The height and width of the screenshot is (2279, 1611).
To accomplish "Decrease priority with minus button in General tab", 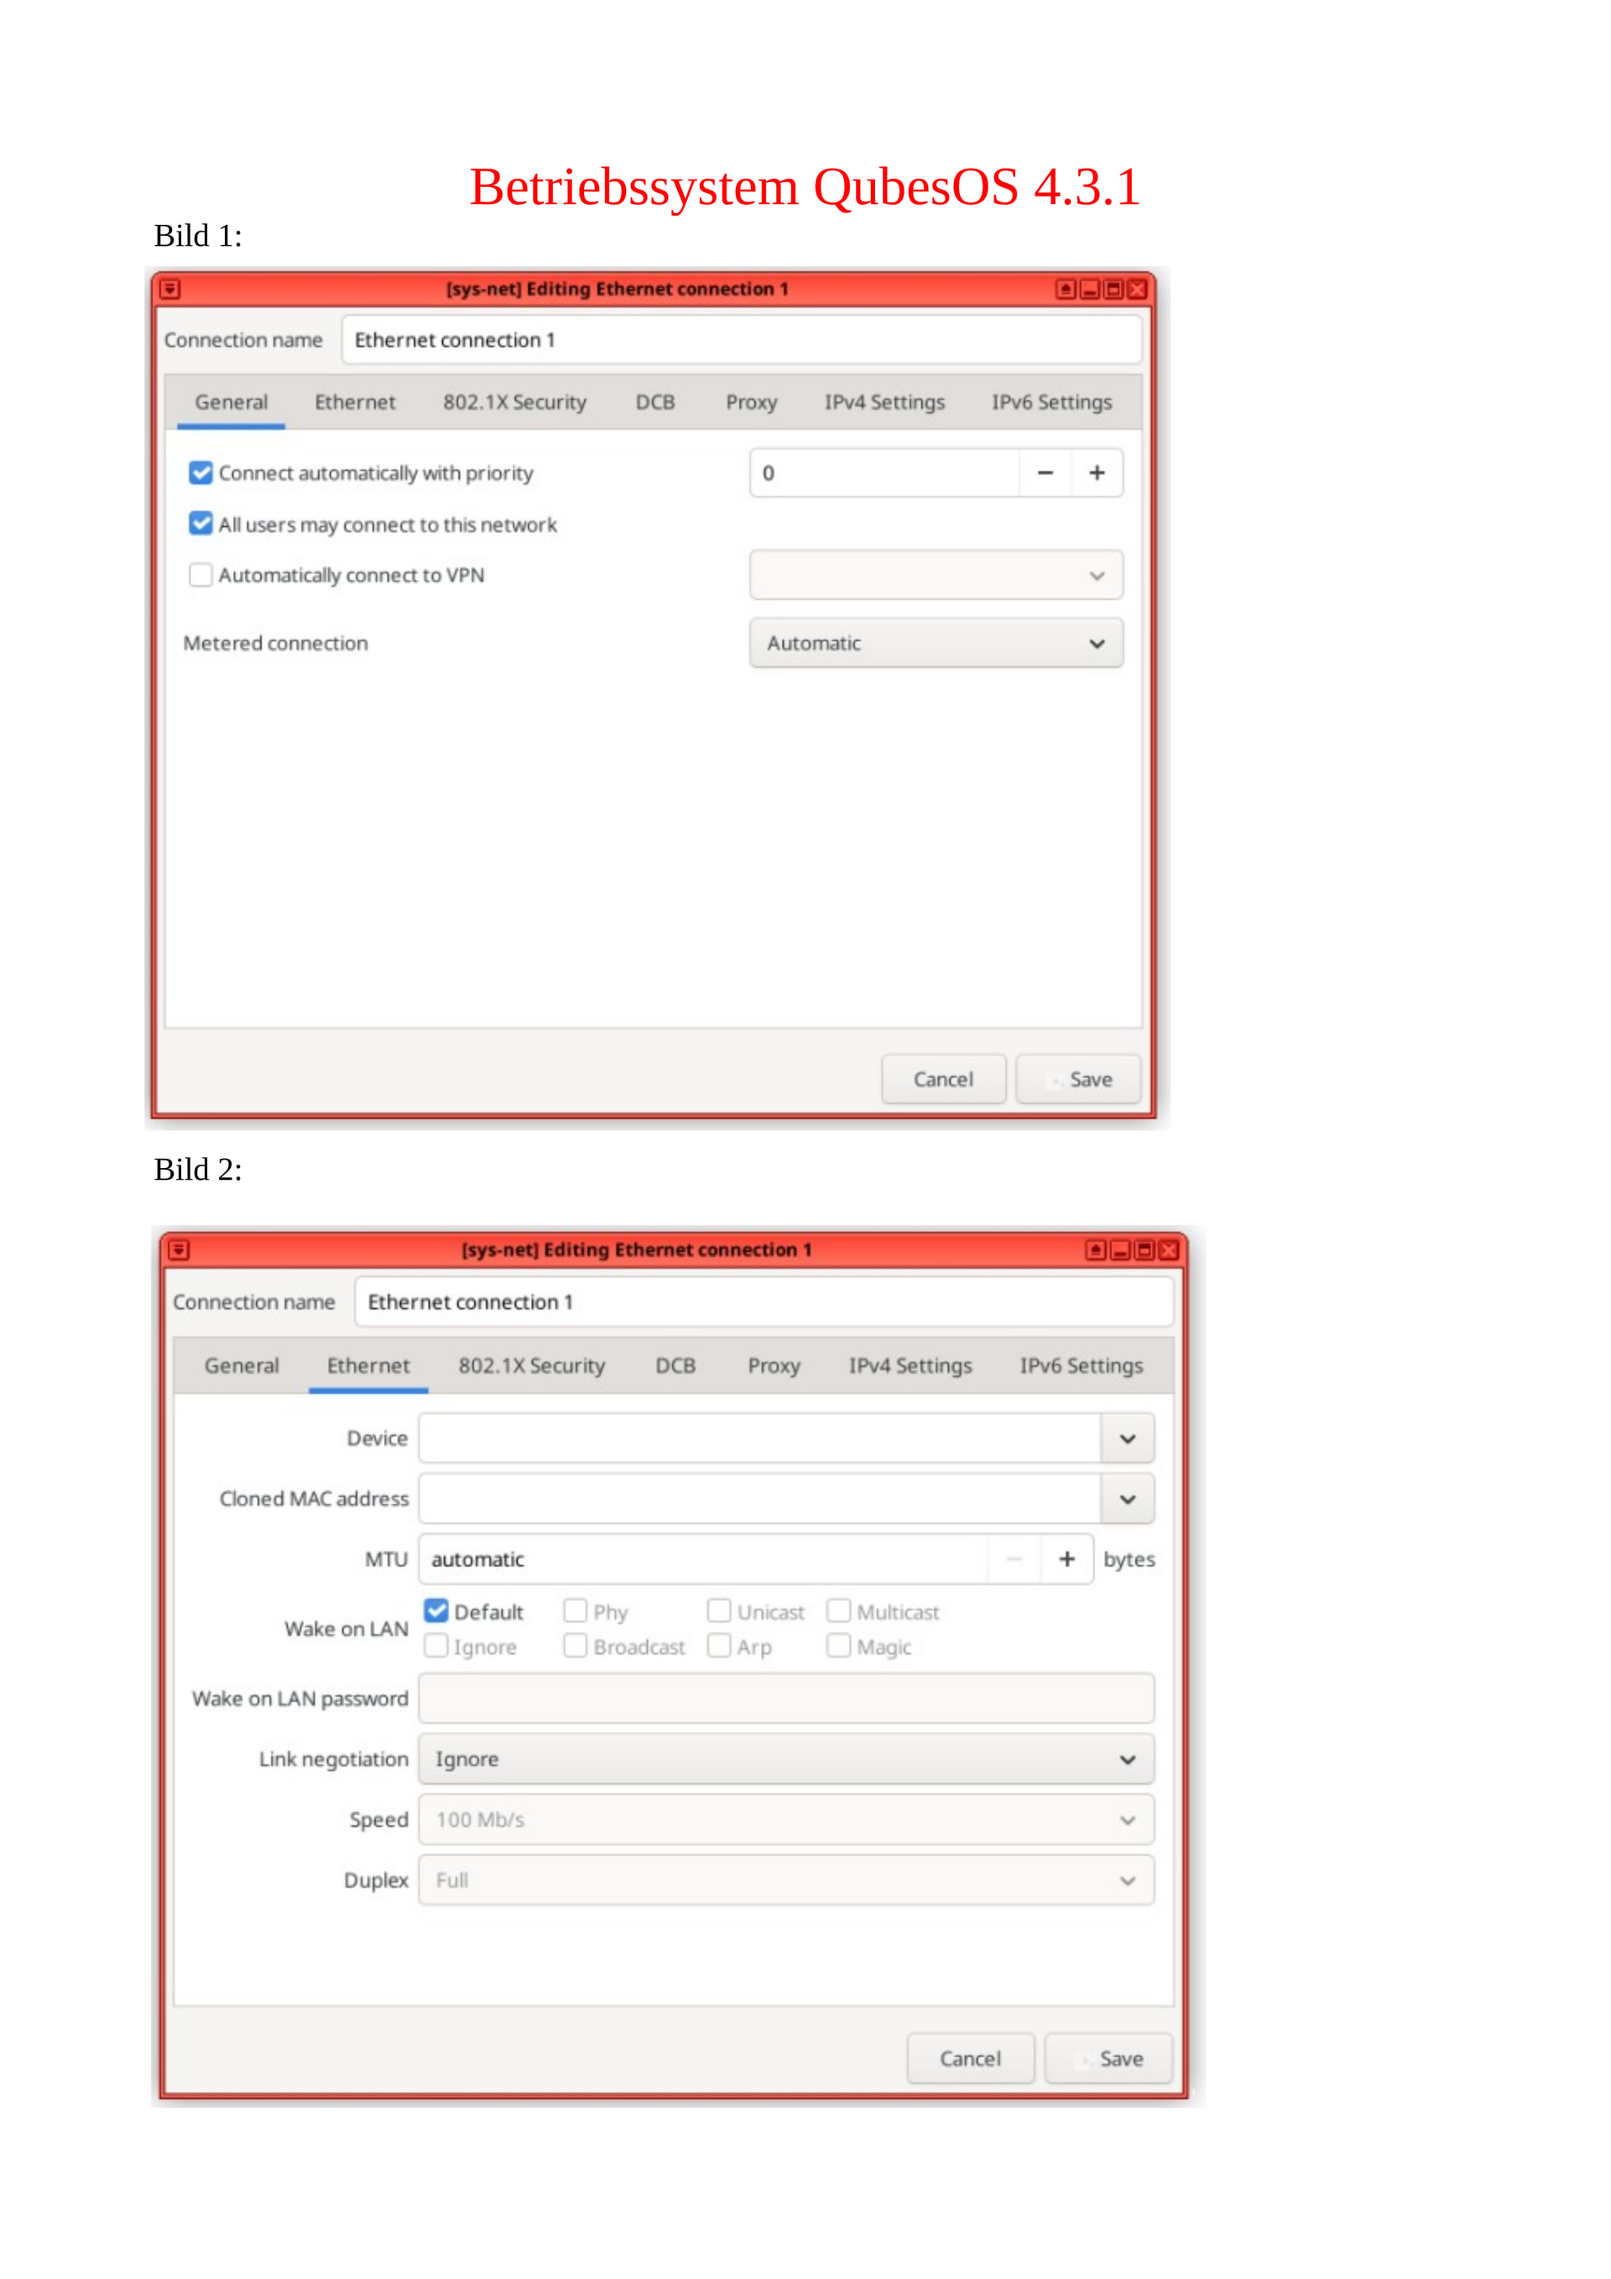I will (x=1045, y=472).
